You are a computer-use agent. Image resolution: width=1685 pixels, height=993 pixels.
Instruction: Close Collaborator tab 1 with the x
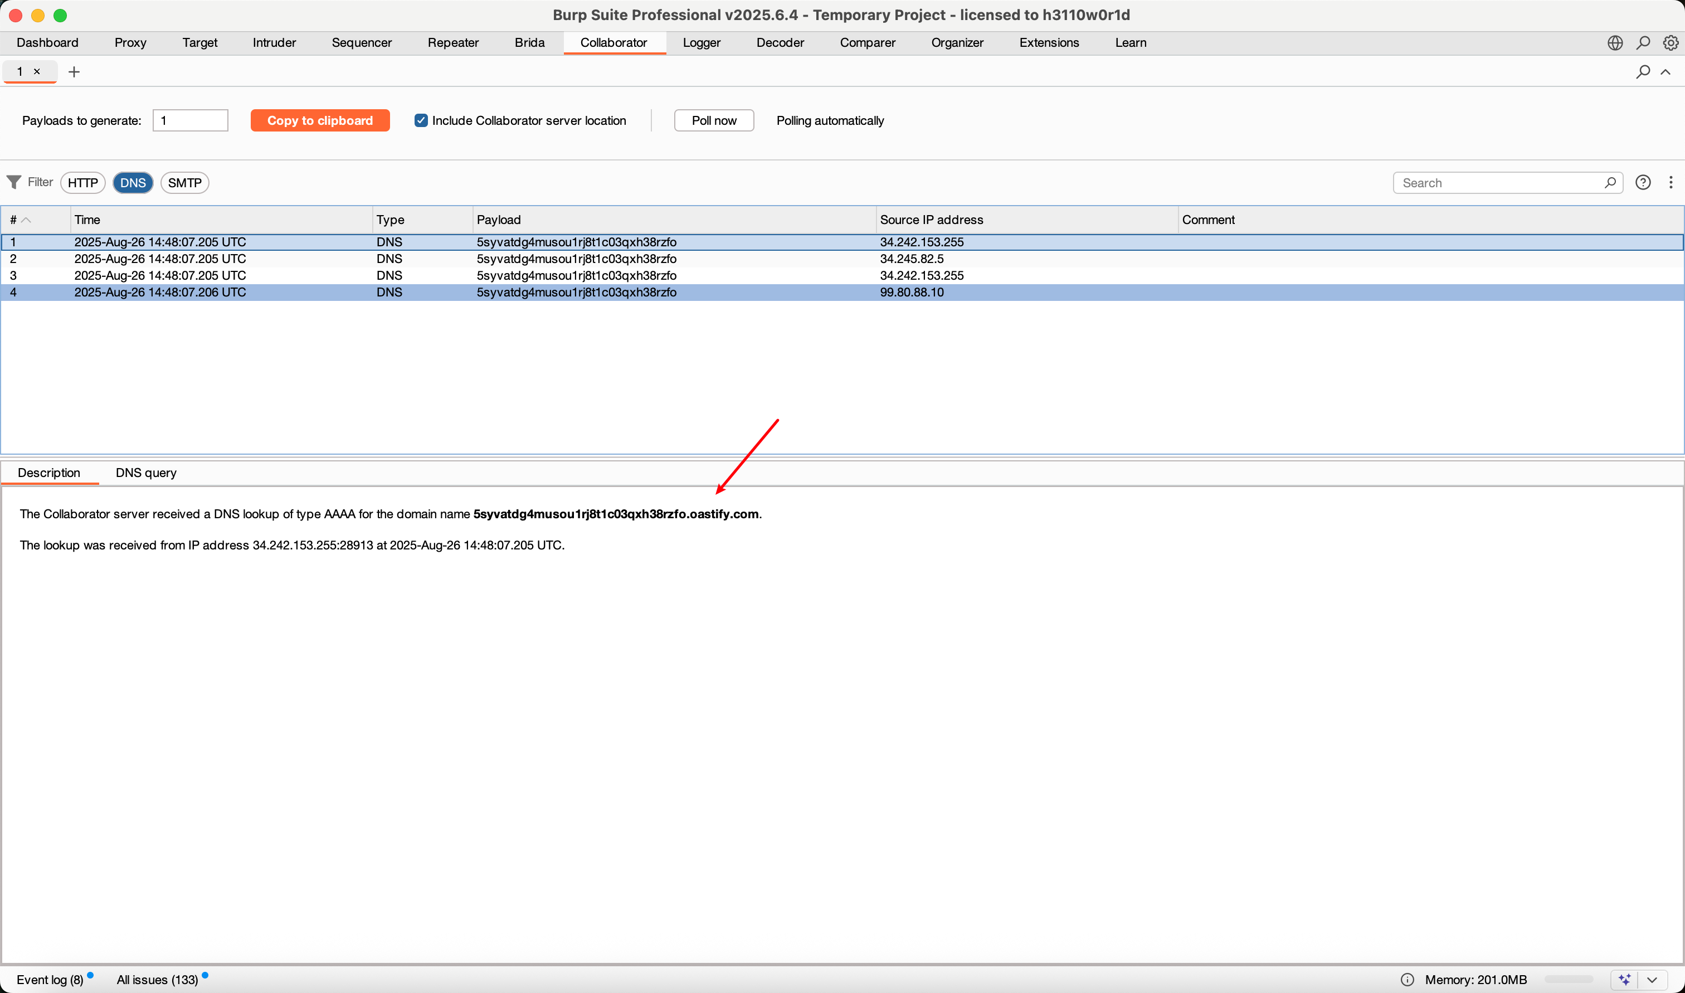pyautogui.click(x=37, y=71)
